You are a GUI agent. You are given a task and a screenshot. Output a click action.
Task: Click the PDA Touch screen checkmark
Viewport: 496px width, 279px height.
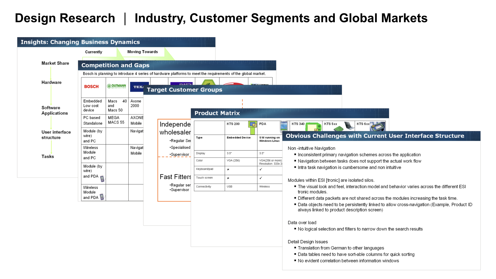tap(261, 178)
